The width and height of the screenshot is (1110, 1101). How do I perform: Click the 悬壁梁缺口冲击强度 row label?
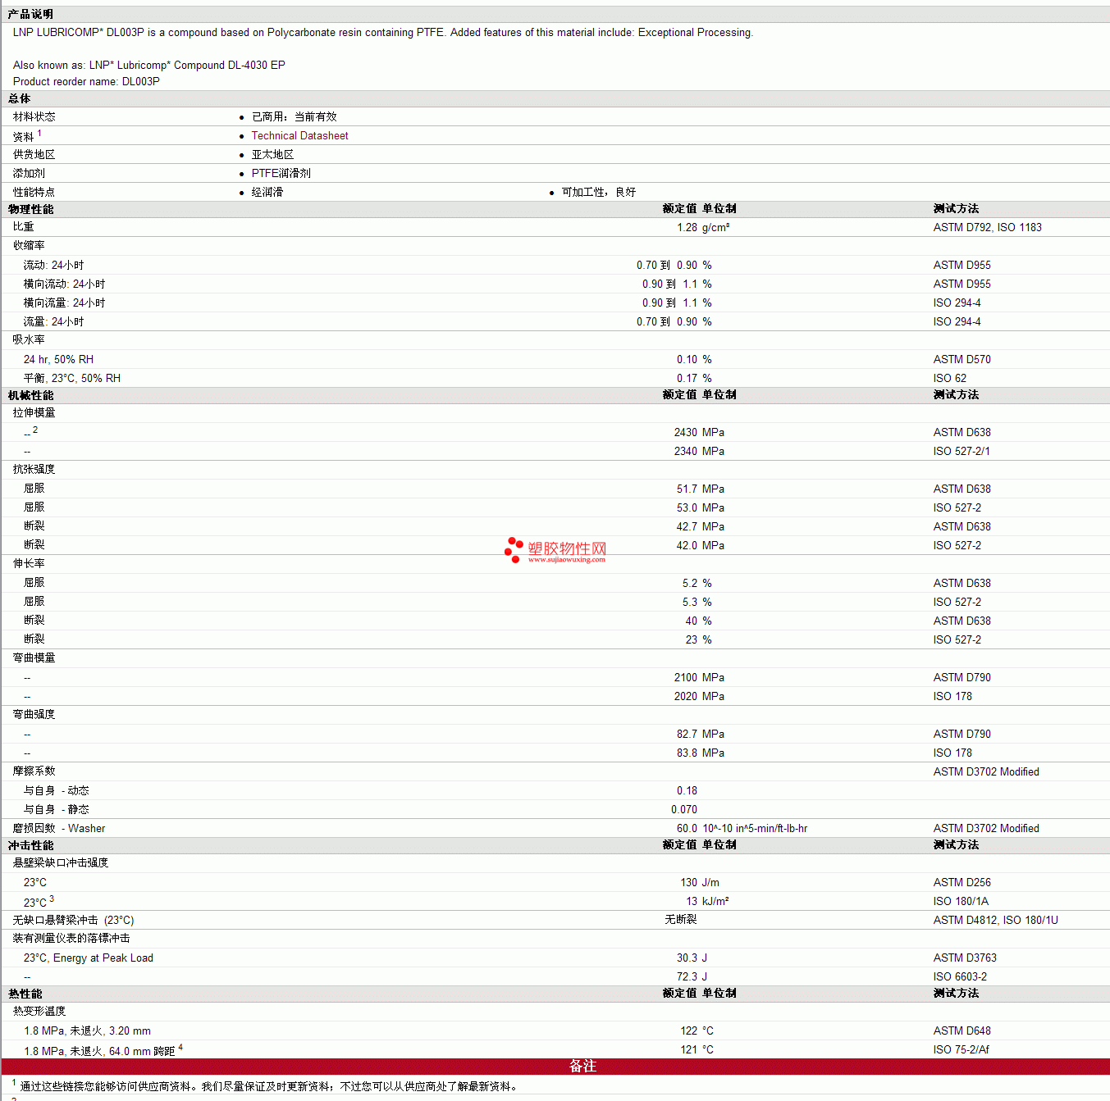pos(61,863)
